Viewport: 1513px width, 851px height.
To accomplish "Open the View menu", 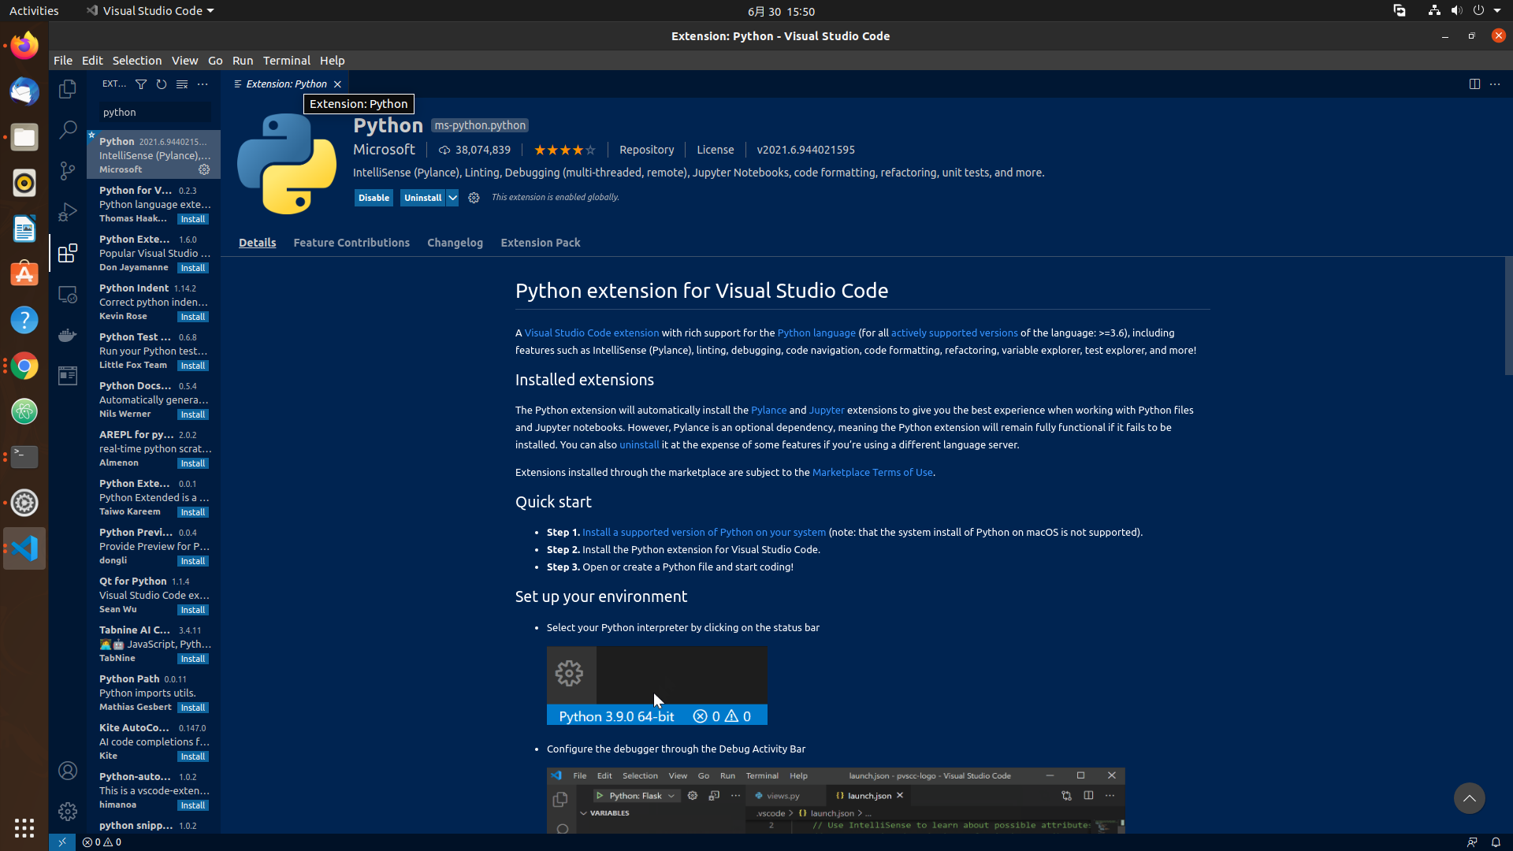I will pos(185,61).
